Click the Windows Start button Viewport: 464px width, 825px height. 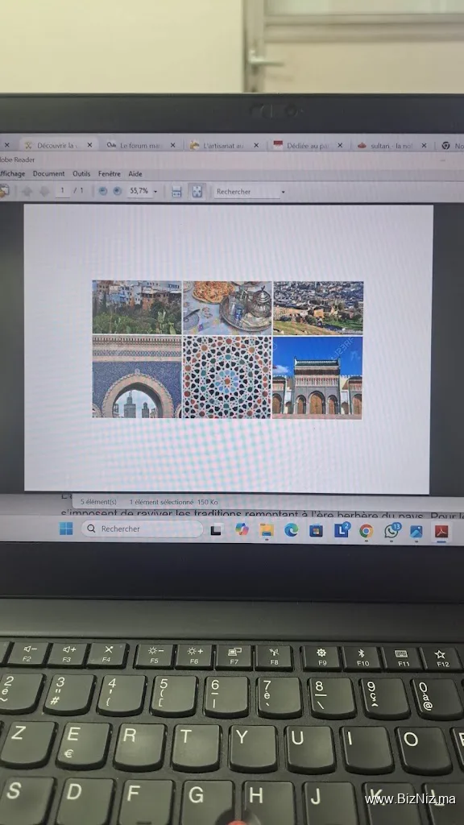[x=66, y=529]
